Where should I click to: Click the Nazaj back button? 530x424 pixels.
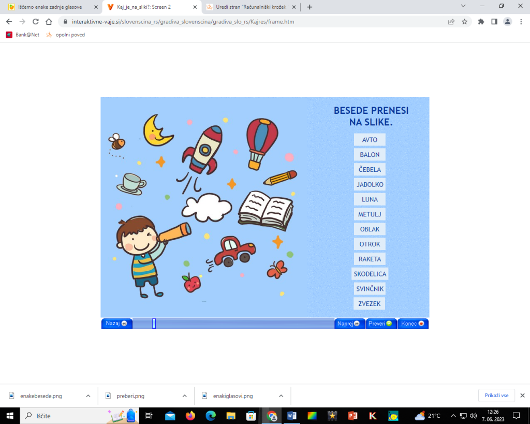(116, 324)
